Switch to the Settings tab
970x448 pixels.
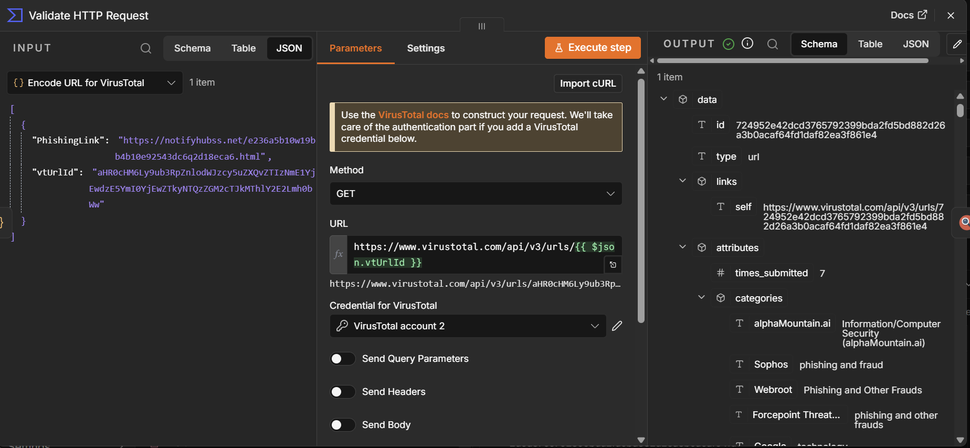click(x=426, y=48)
